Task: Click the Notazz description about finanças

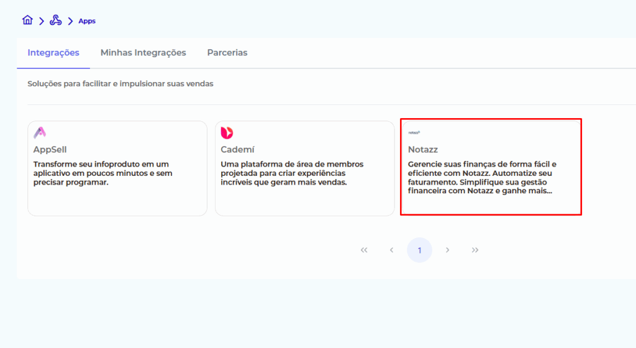Action: pos(482,178)
